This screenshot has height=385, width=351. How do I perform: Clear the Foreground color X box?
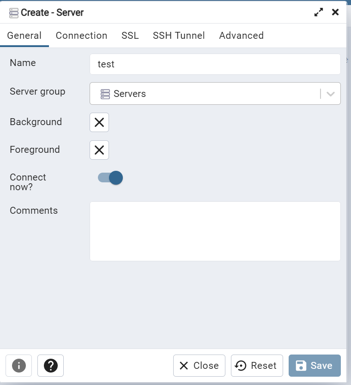coord(99,150)
